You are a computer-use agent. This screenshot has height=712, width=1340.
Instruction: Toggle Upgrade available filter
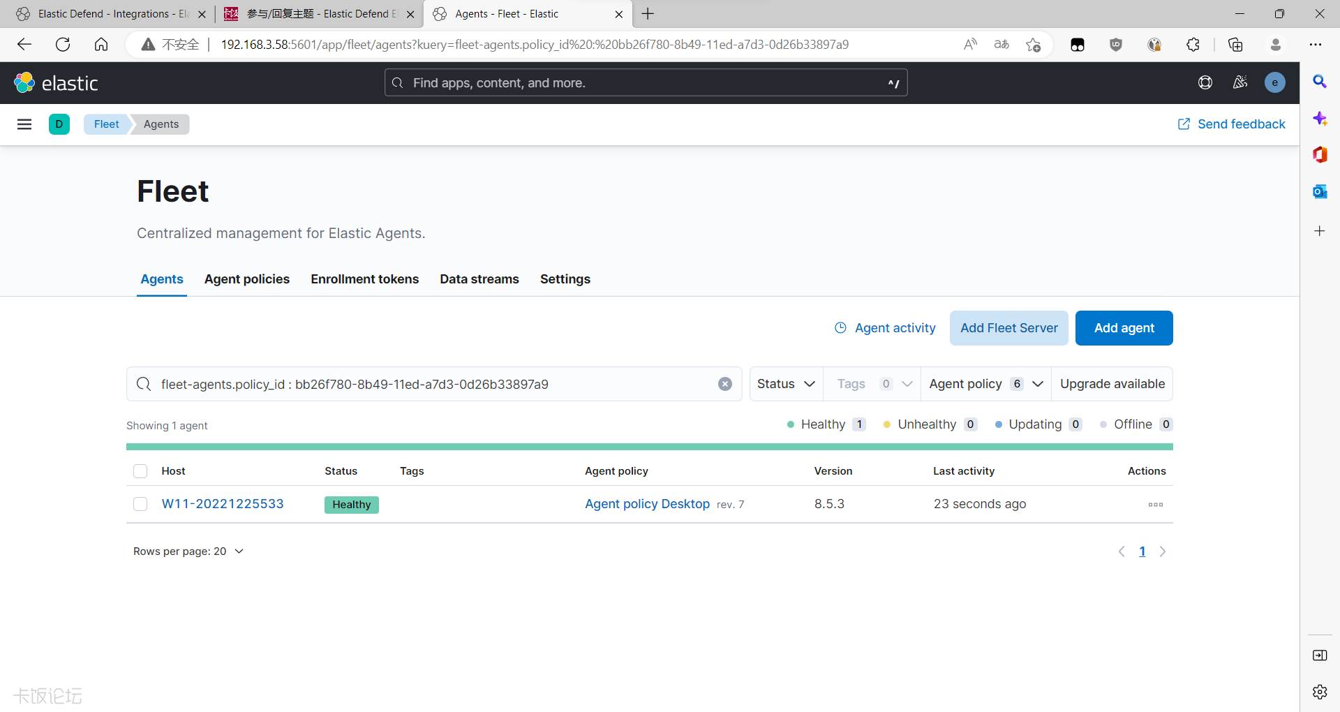[x=1112, y=384]
